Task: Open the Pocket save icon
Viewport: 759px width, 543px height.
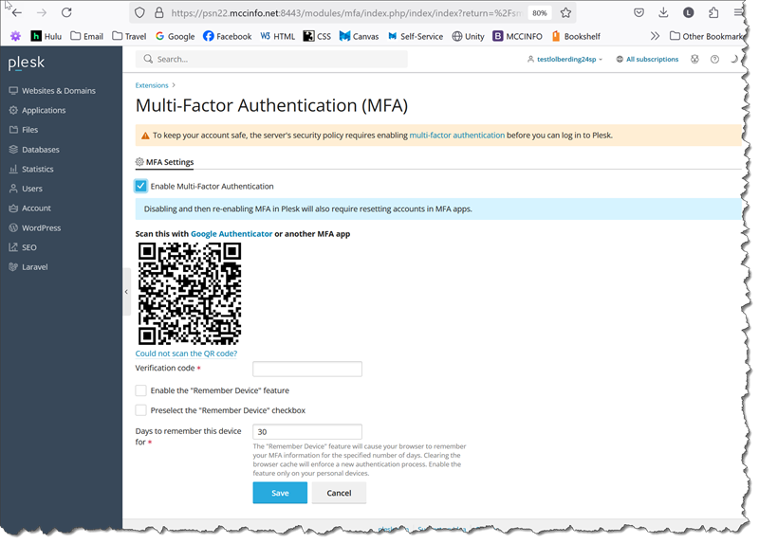Action: [639, 13]
